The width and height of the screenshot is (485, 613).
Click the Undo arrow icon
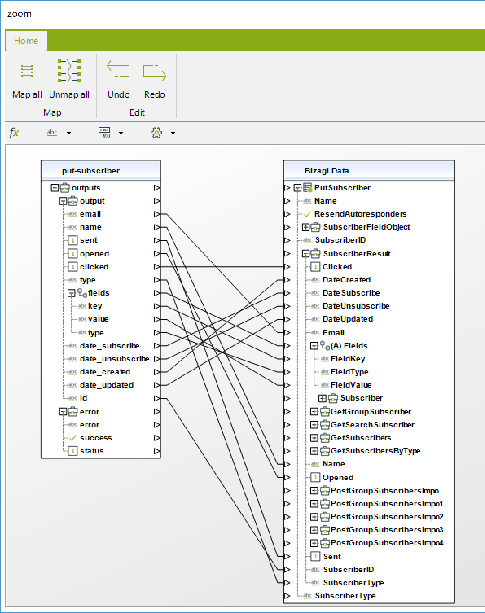click(118, 69)
